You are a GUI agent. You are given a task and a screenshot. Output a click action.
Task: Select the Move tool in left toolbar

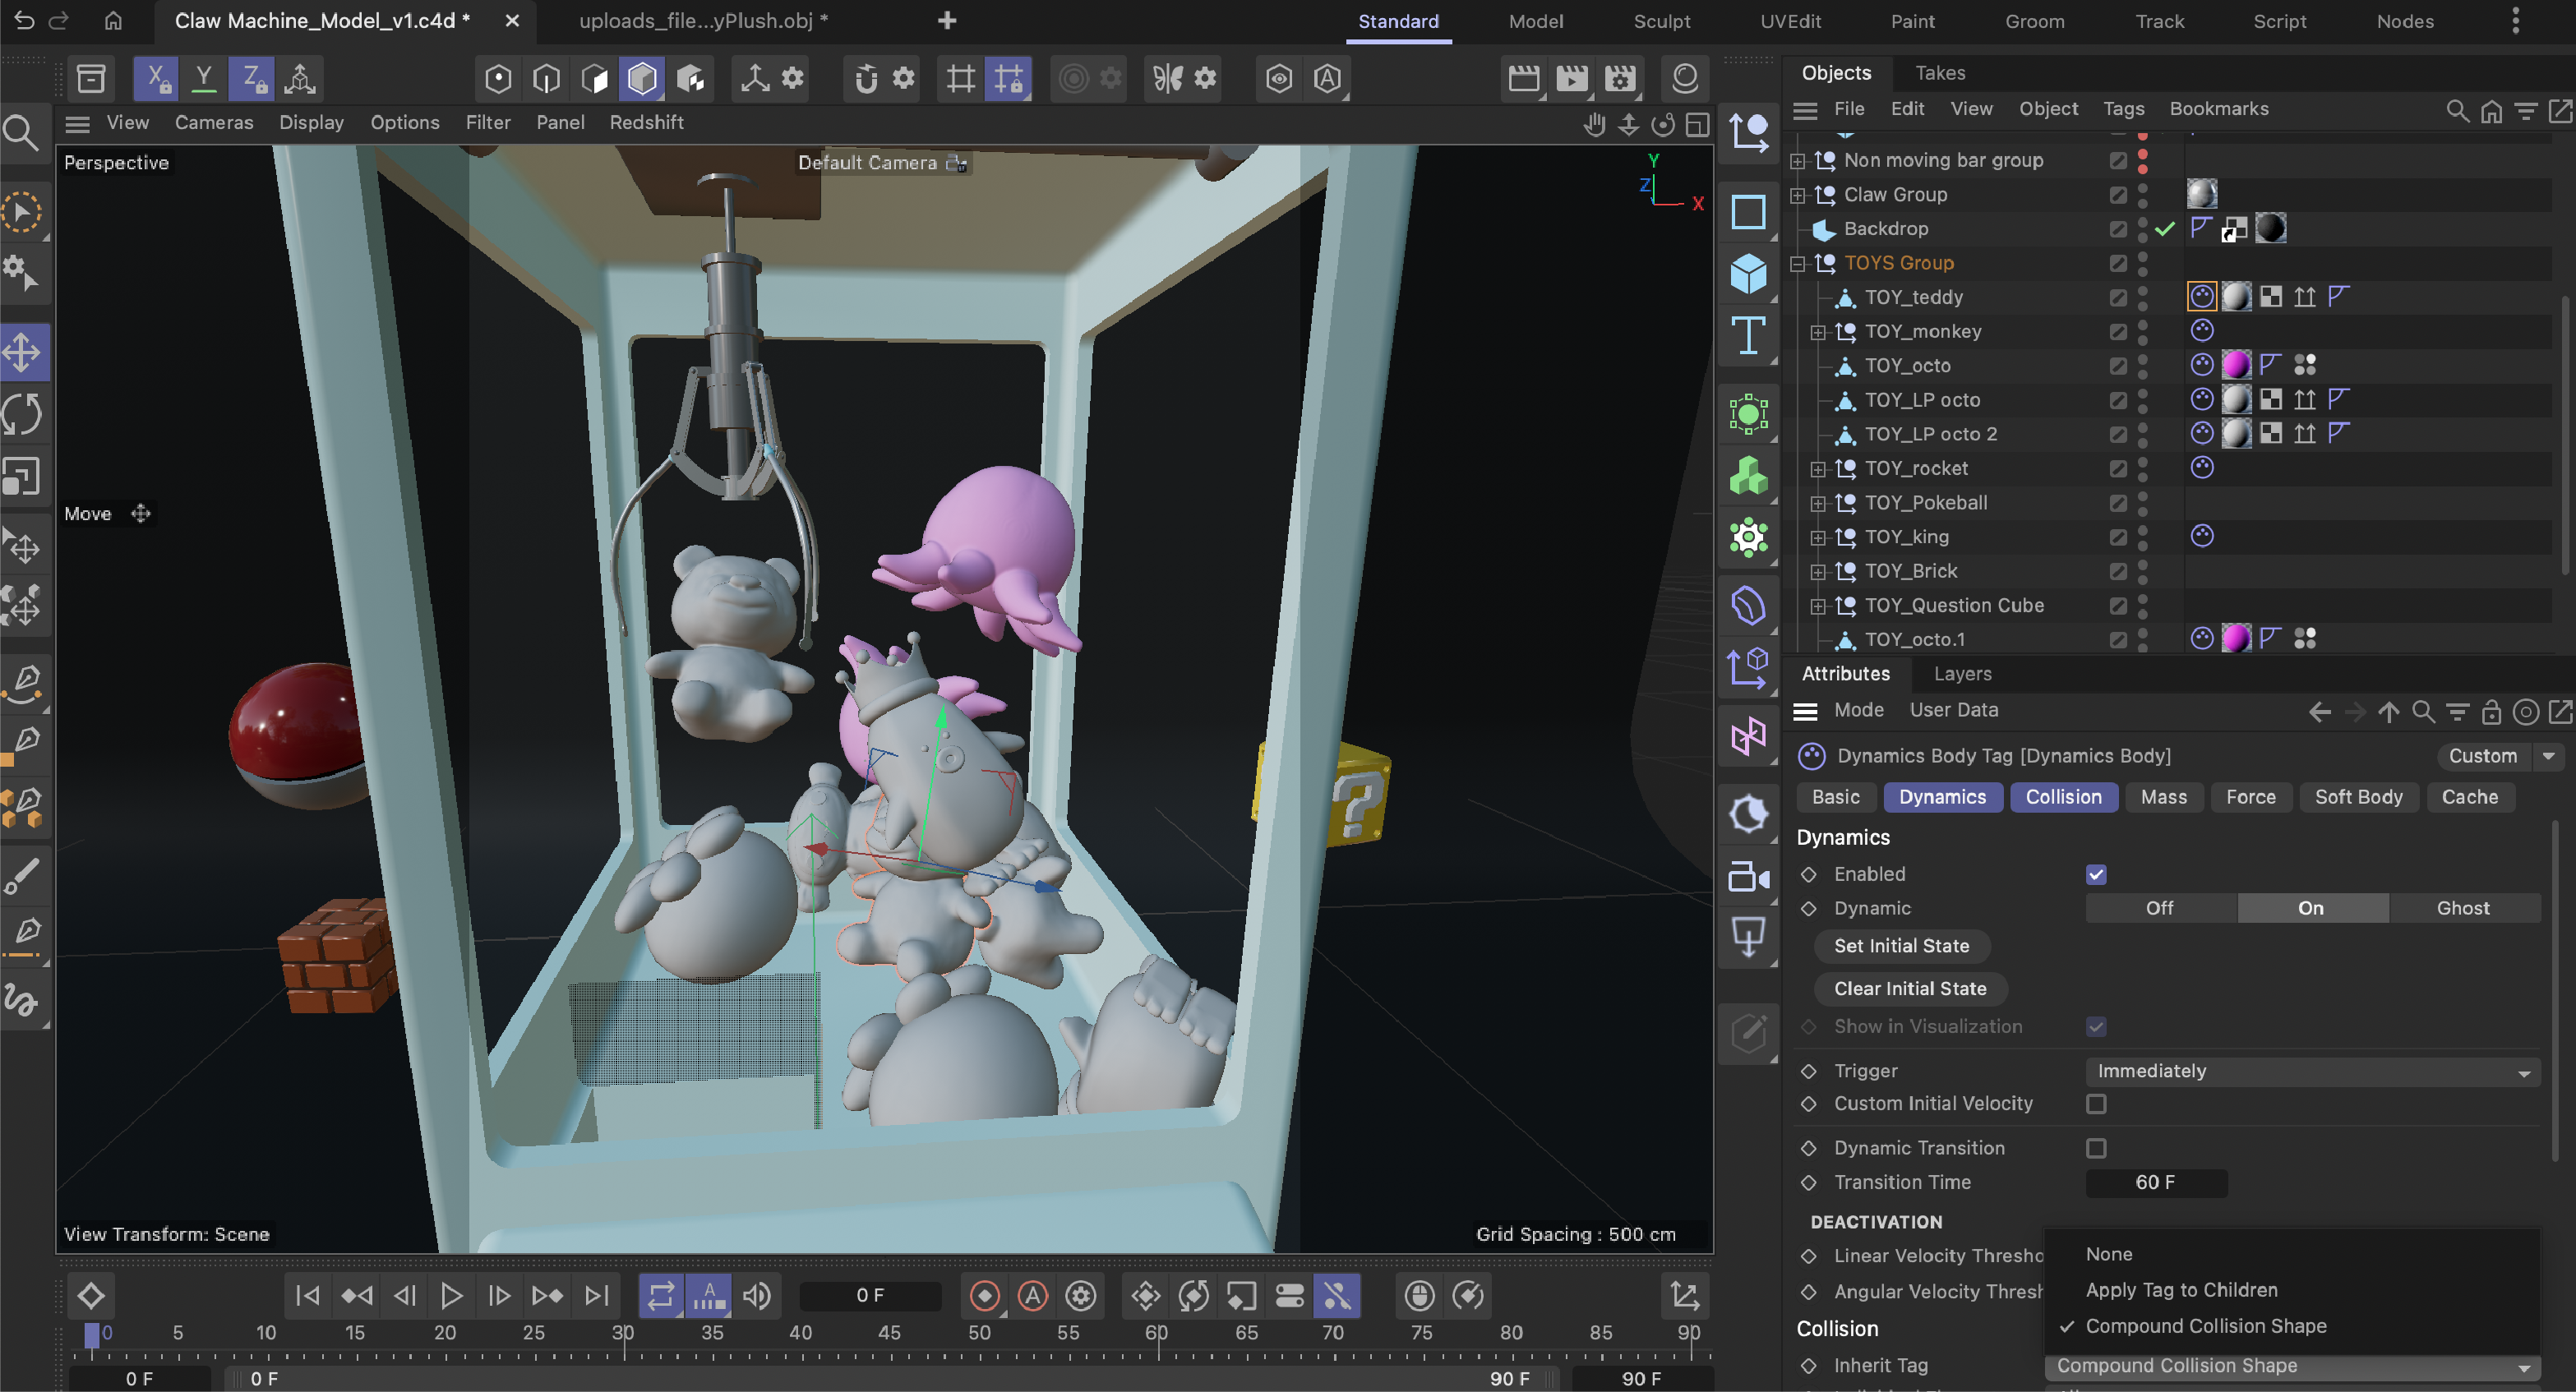point(23,351)
